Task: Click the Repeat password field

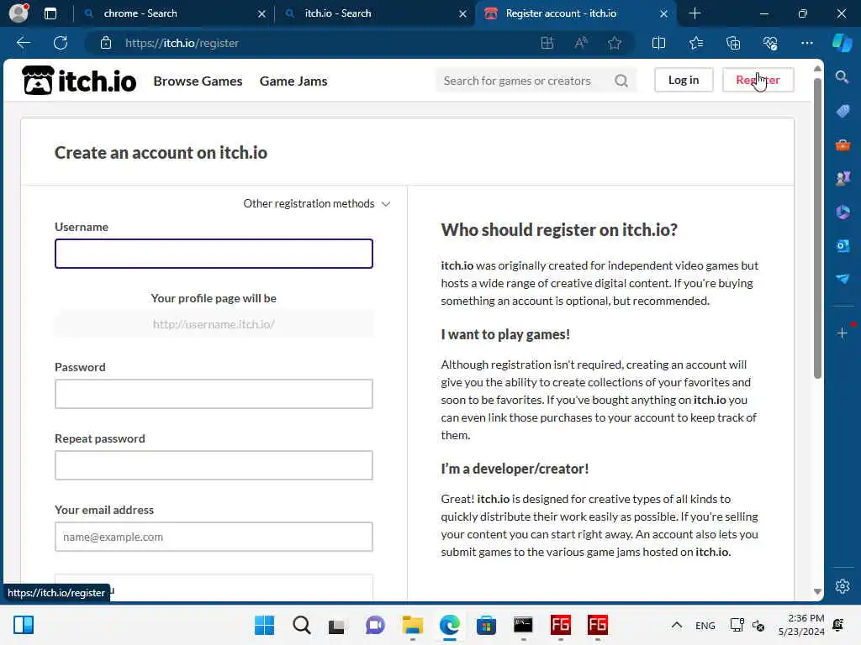Action: (x=214, y=465)
